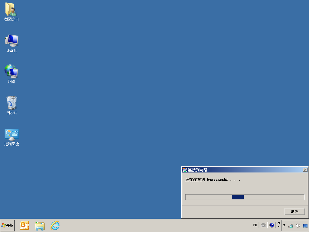309x232 pixels.
Task: Launch Internet Explorer from the taskbar
Action: click(55, 225)
